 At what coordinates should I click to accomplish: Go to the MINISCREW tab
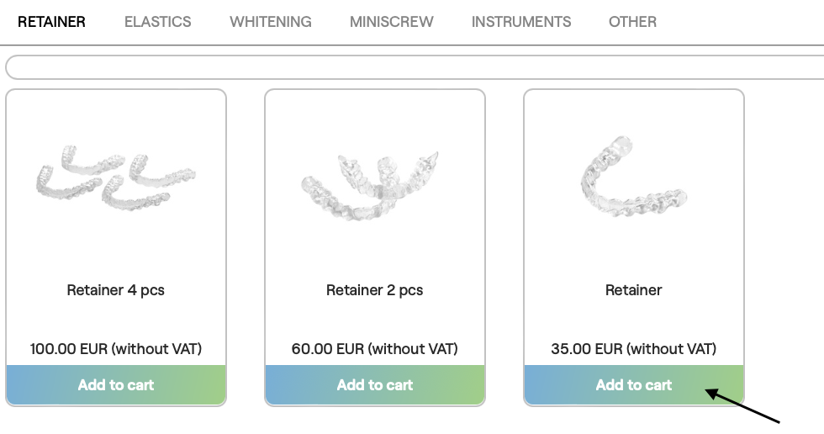click(392, 22)
